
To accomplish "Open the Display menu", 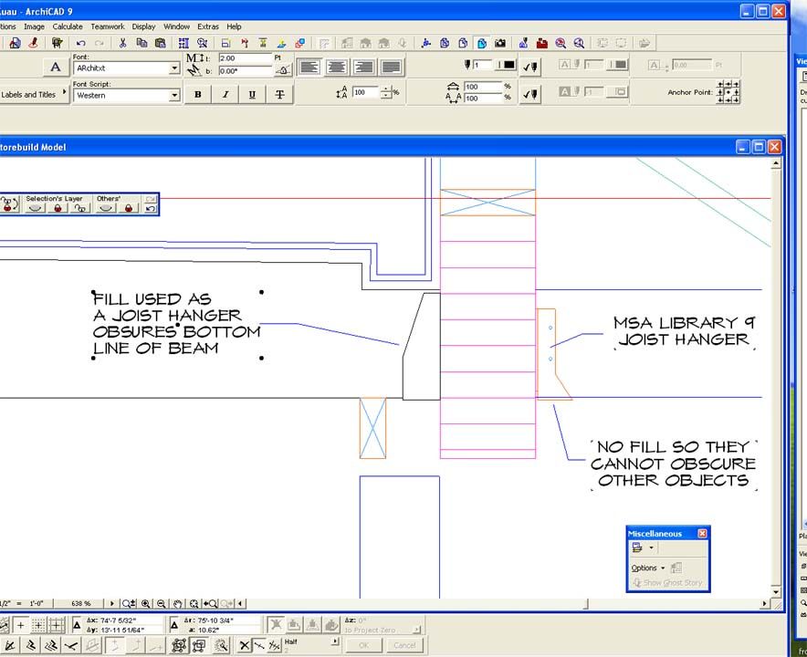I will (143, 26).
